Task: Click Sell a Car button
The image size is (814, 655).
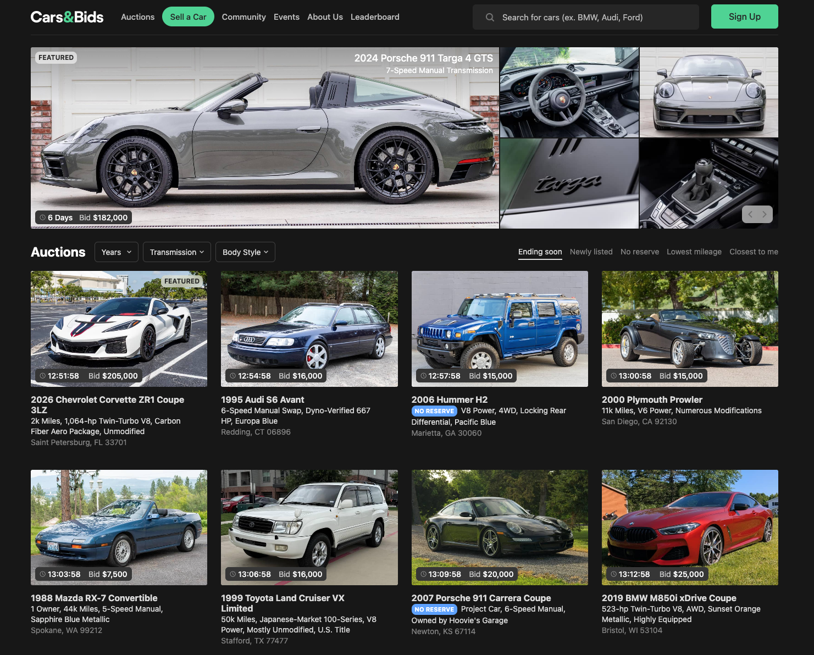Action: click(188, 17)
